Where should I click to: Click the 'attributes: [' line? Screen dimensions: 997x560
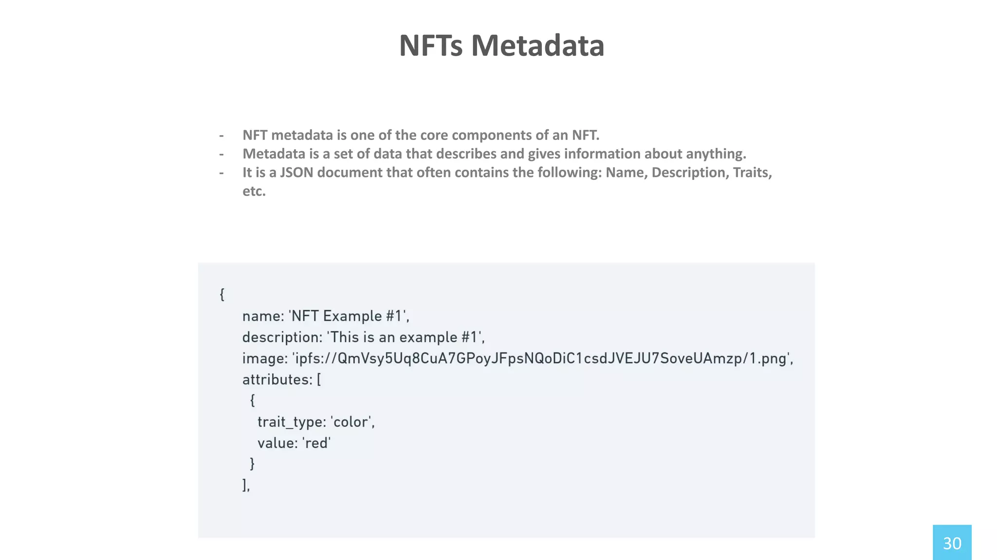[x=281, y=379]
